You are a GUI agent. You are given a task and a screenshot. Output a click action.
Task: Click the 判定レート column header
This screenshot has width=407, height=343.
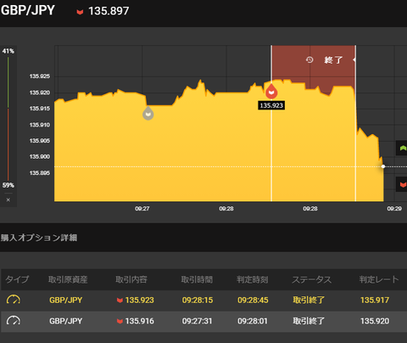379,279
